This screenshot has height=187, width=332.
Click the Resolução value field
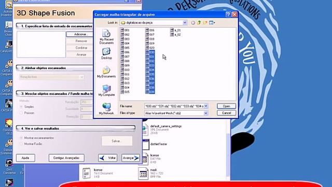tap(87, 102)
